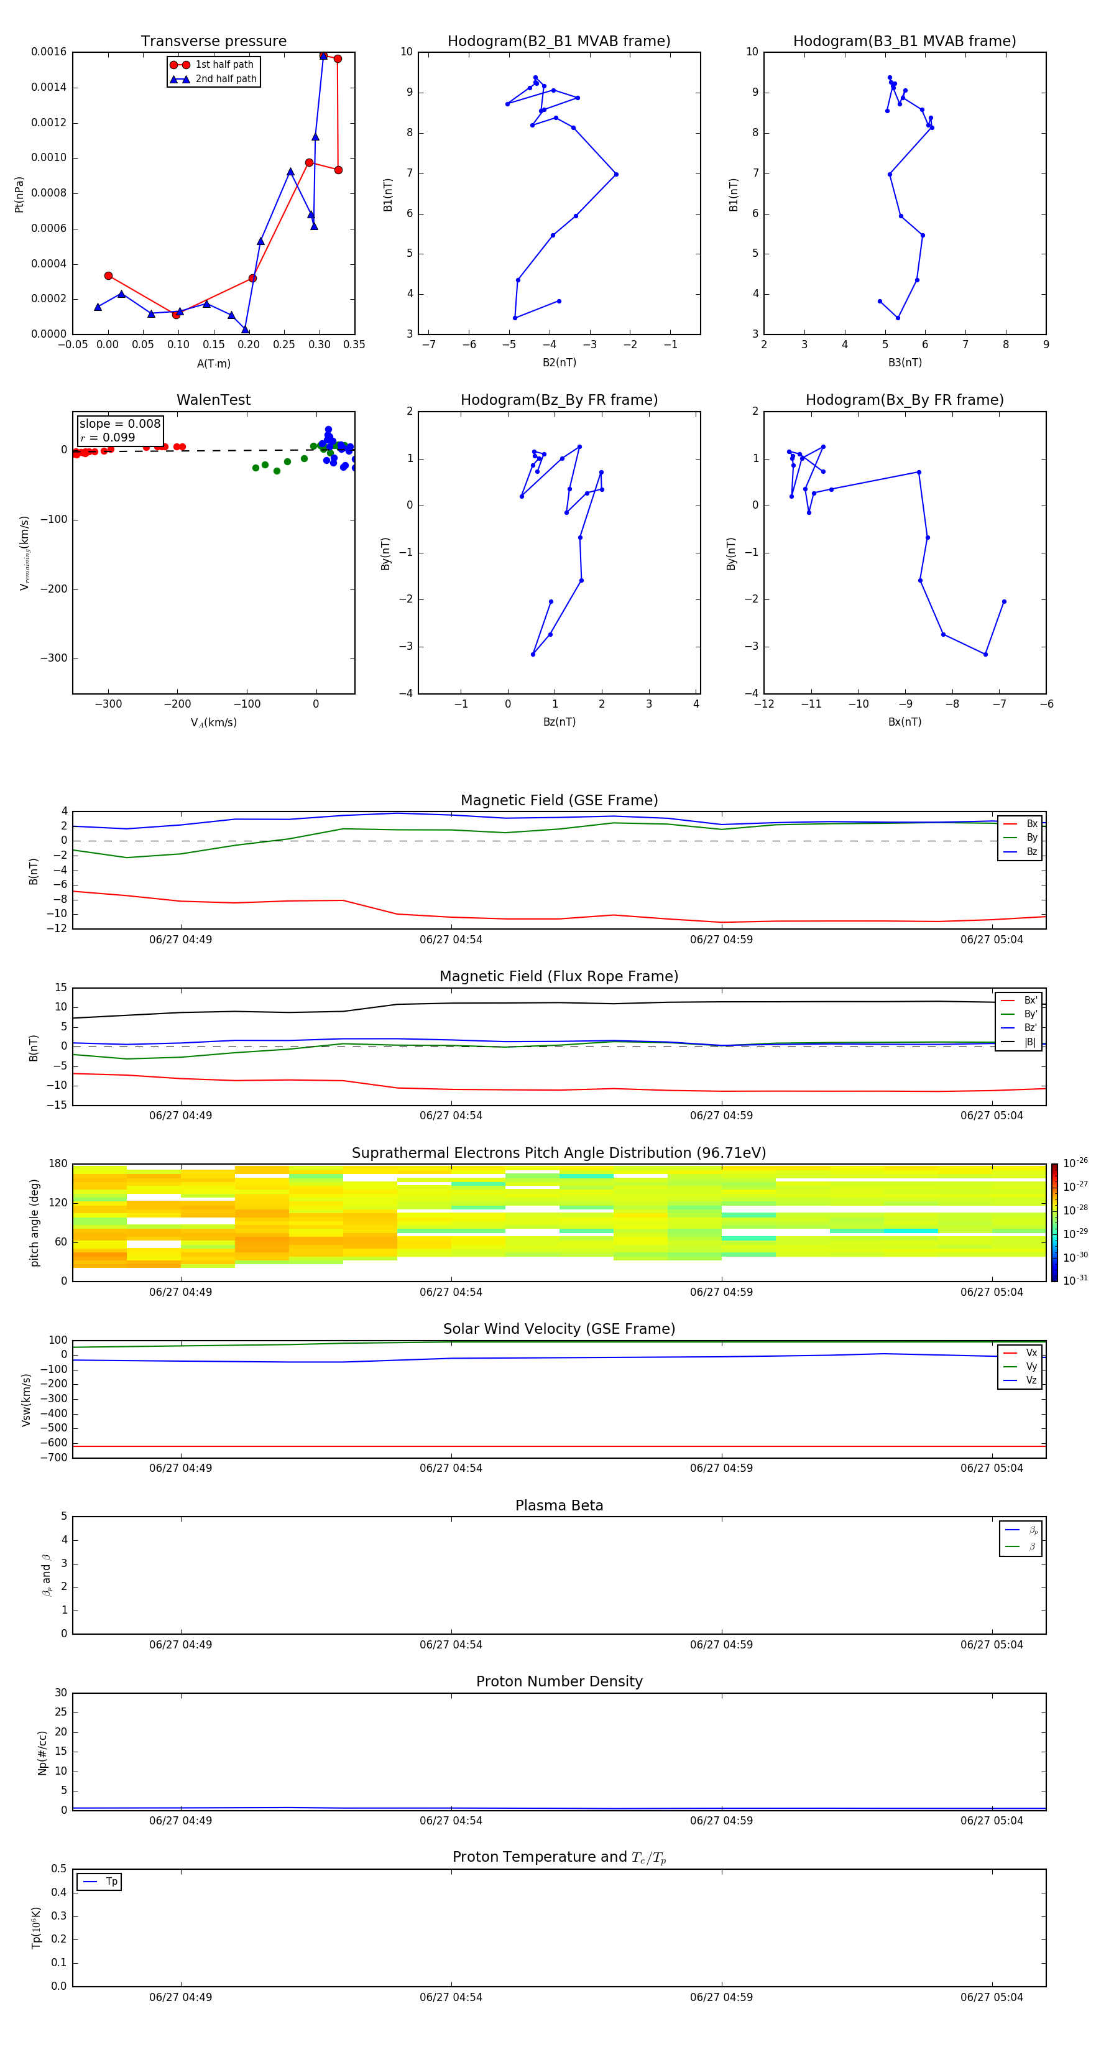Click the "WalenTest" plot title

tap(213, 400)
